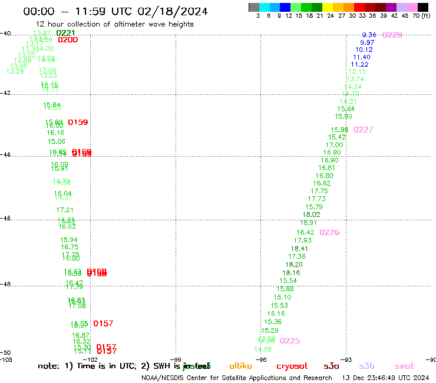Screen dimensions: 436x383
Task: Click the pink swatch in the color scale
Action: point(412,7)
